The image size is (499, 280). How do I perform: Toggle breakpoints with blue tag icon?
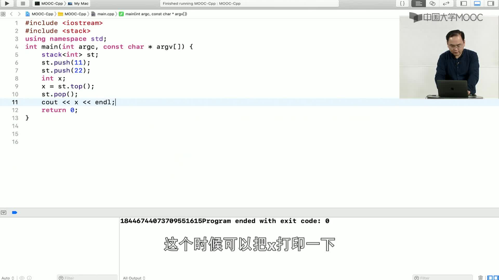[x=15, y=213]
